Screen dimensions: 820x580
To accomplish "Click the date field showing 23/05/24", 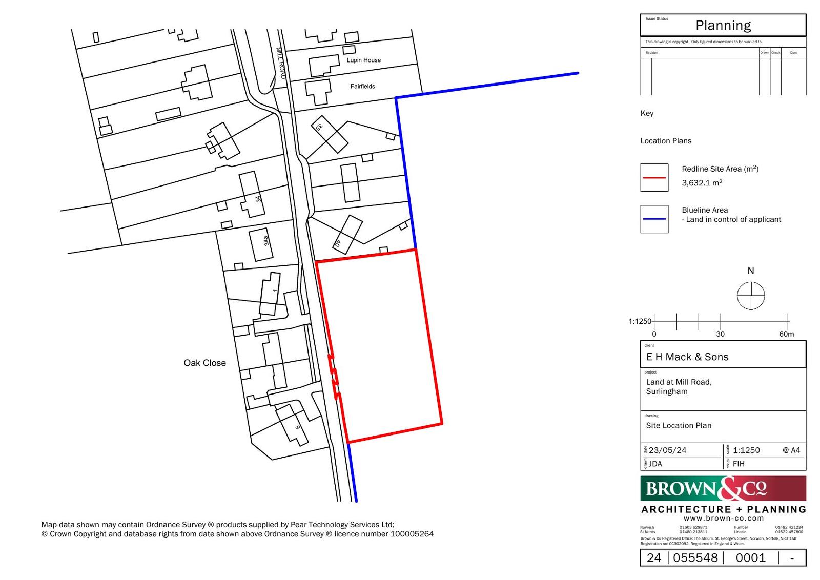I will 667,450.
